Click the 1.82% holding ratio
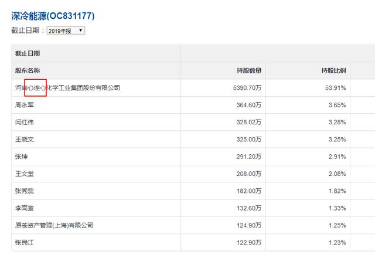 coord(337,191)
